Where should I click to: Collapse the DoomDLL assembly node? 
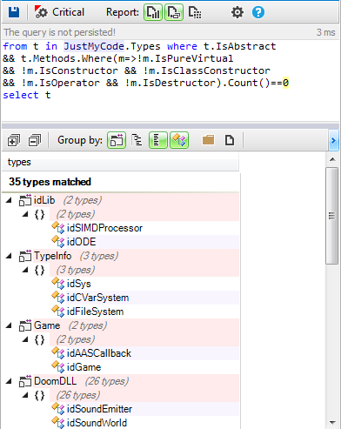click(x=9, y=381)
